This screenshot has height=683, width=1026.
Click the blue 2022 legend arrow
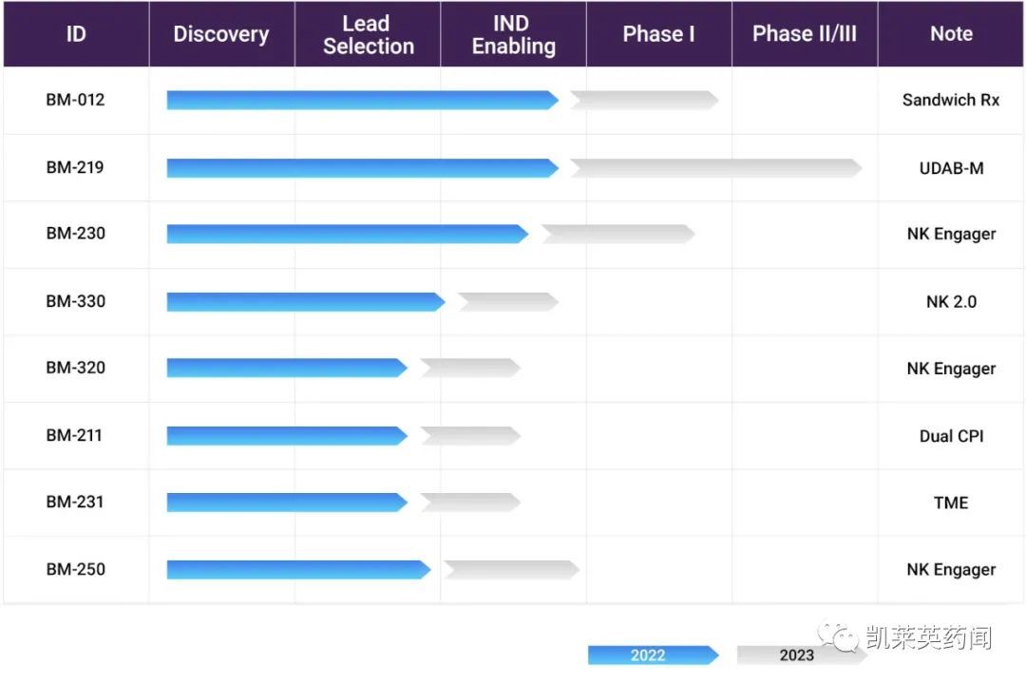[652, 655]
